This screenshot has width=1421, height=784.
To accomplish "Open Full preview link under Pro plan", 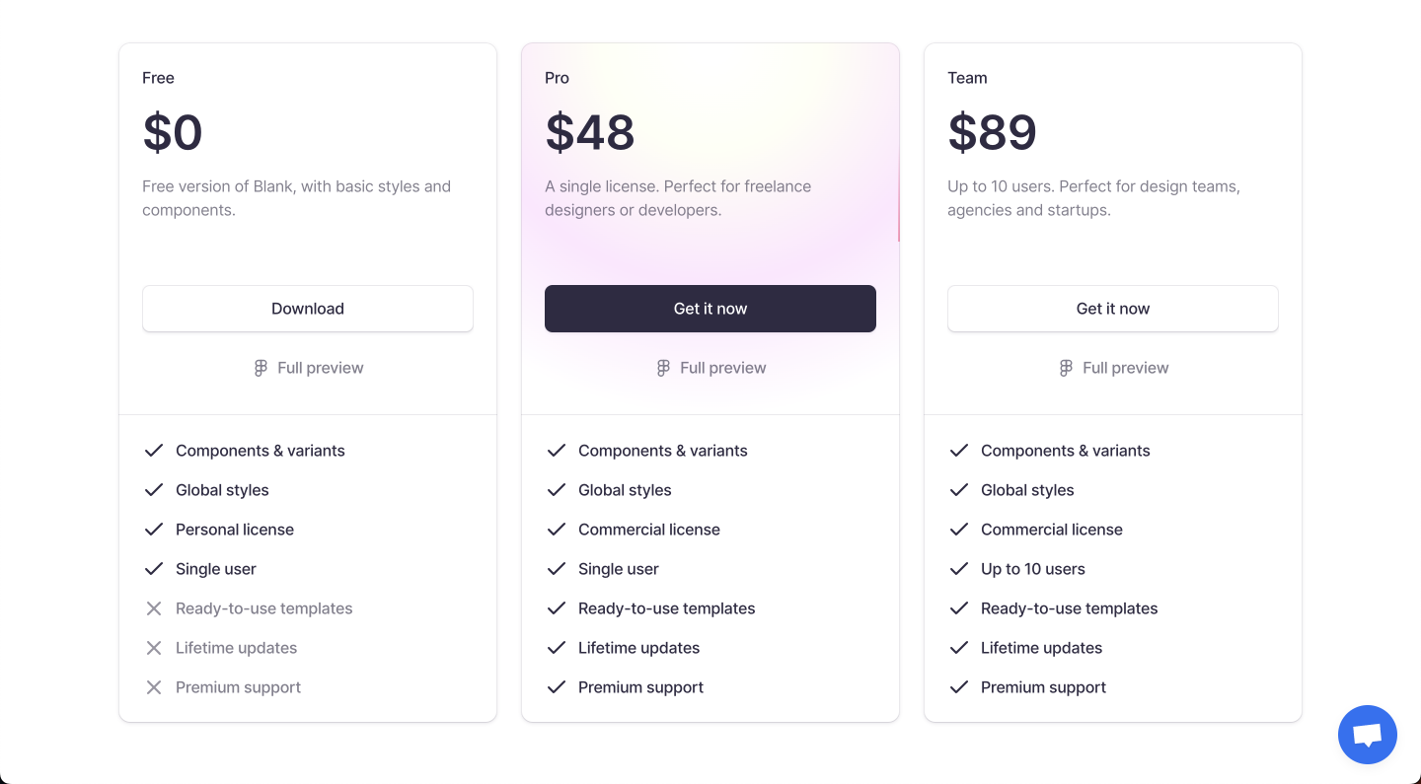I will point(710,368).
